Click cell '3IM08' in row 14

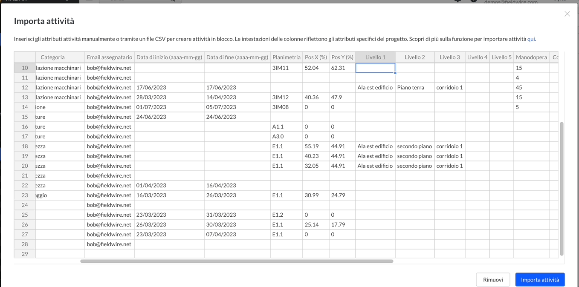[x=287, y=107]
